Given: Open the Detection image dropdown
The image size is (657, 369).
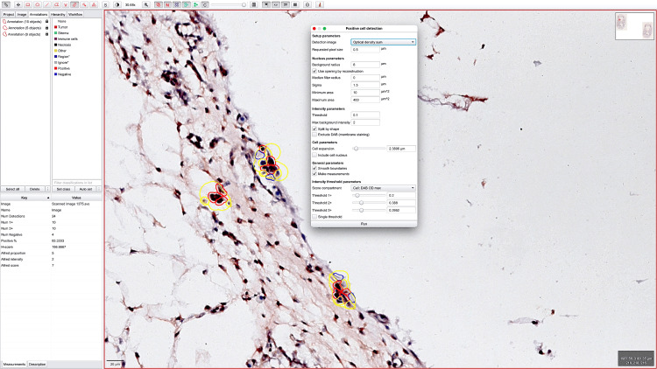Looking at the screenshot, I should click(383, 42).
